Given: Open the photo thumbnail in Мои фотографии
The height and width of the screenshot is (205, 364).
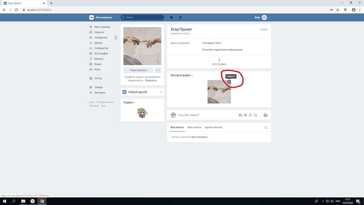Looking at the screenshot, I should click(x=219, y=92).
